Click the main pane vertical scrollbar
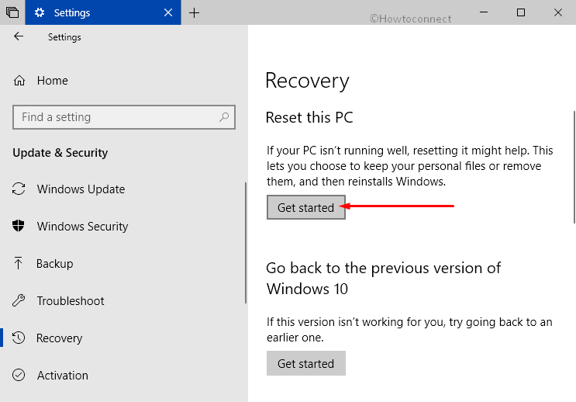 574,167
